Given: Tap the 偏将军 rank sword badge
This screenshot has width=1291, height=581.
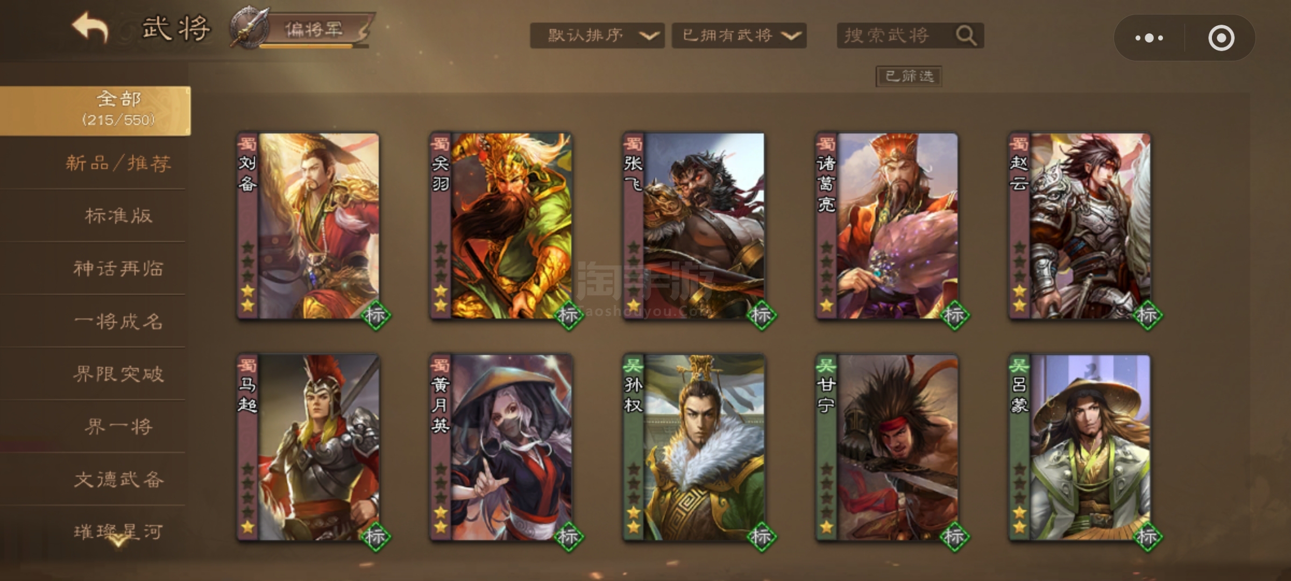Looking at the screenshot, I should click(250, 28).
